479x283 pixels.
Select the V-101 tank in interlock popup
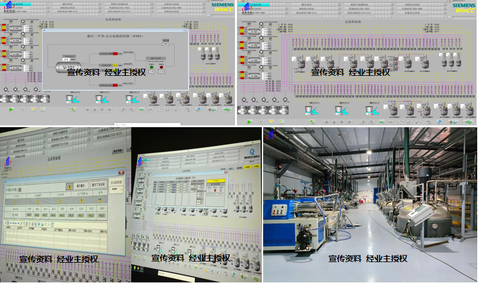pos(68,68)
